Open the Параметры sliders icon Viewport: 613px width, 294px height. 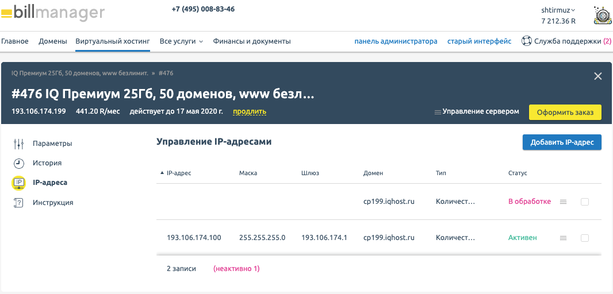pos(19,144)
